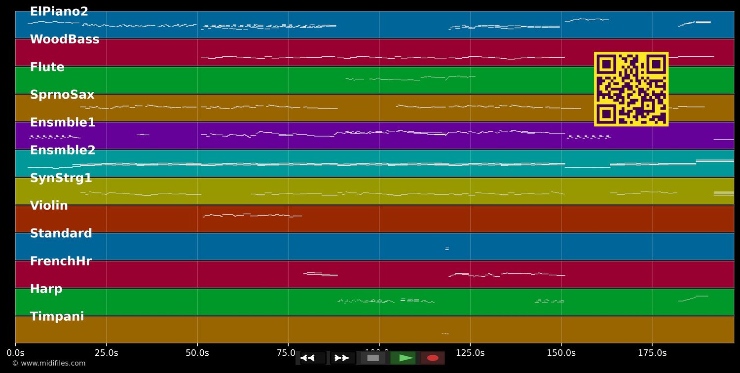This screenshot has height=373, width=740.
Task: Click the rewind button
Action: pyautogui.click(x=313, y=358)
